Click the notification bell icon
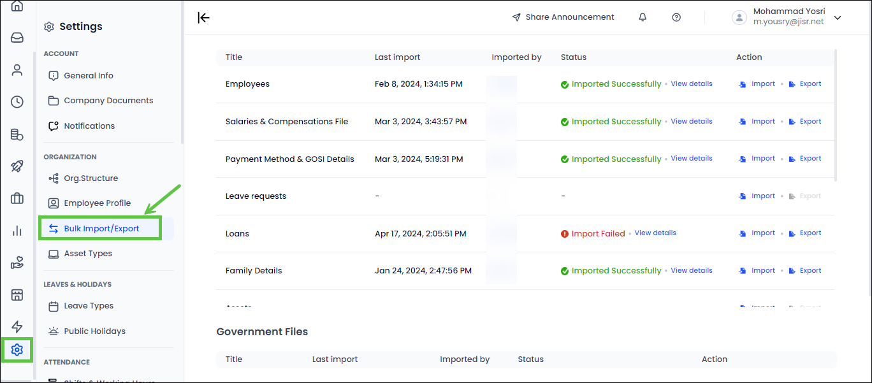This screenshot has width=872, height=383. (x=643, y=17)
